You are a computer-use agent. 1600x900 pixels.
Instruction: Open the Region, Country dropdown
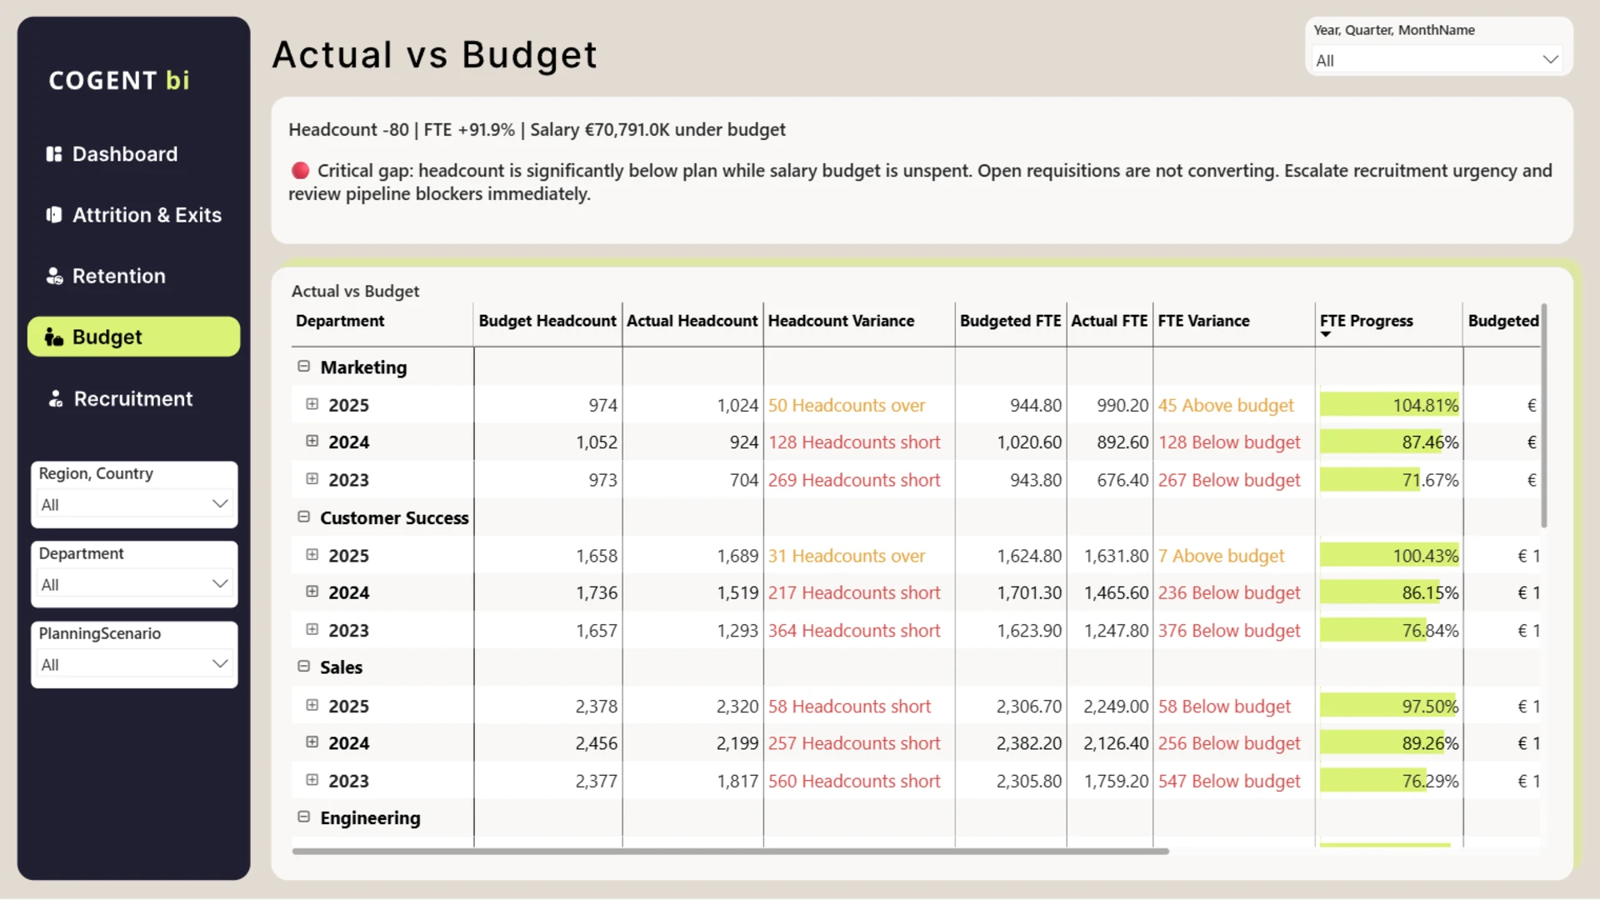click(x=134, y=504)
